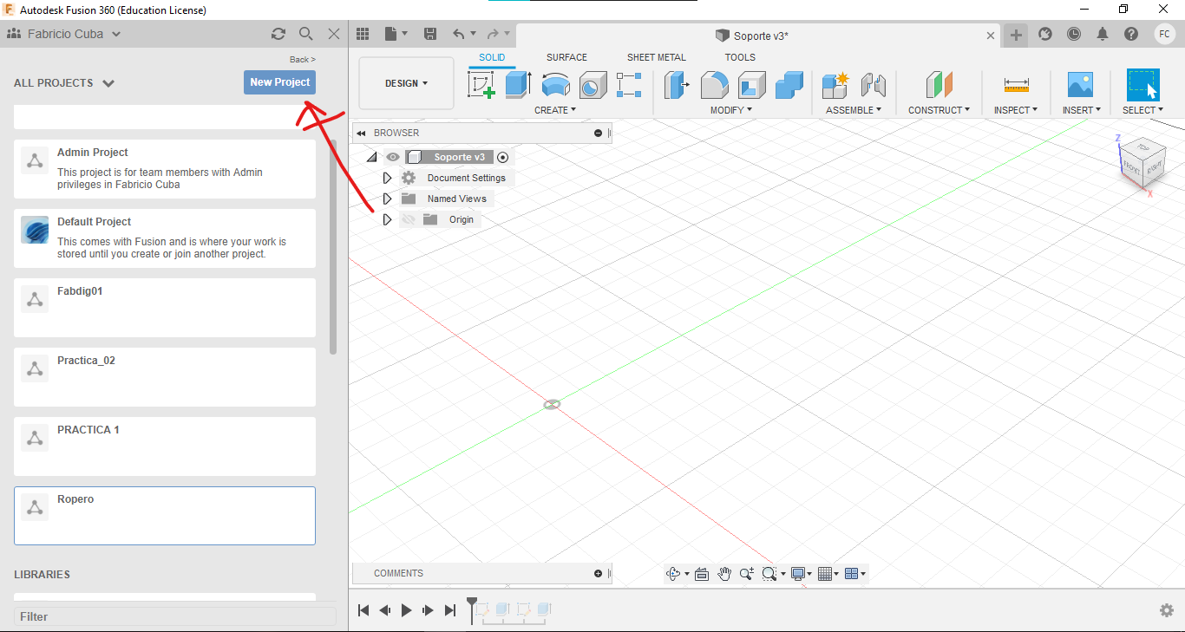Close the data panel

[x=334, y=34]
